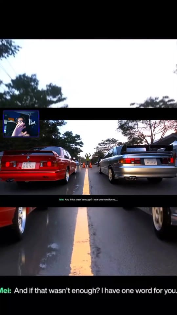Click the BMW badge on red car trunk

click(28, 158)
